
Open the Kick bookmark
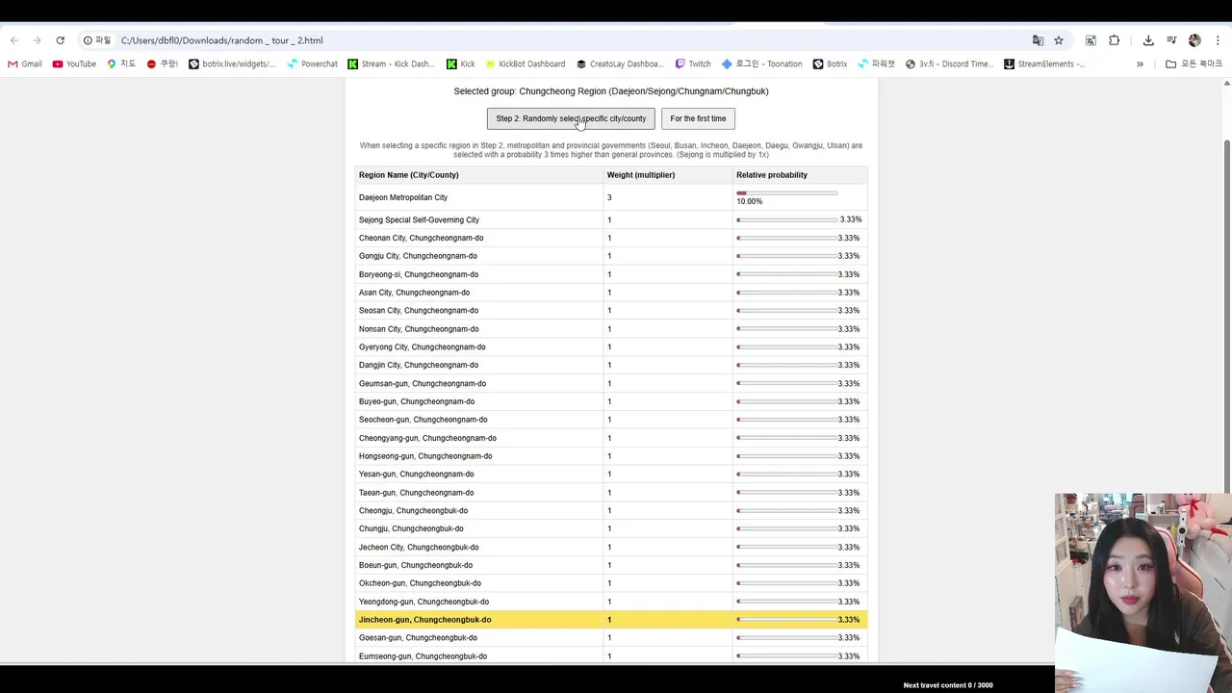tap(460, 64)
